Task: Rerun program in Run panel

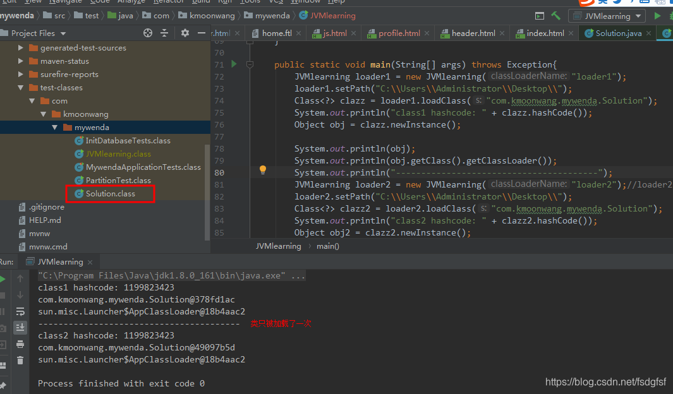Action: tap(3, 279)
